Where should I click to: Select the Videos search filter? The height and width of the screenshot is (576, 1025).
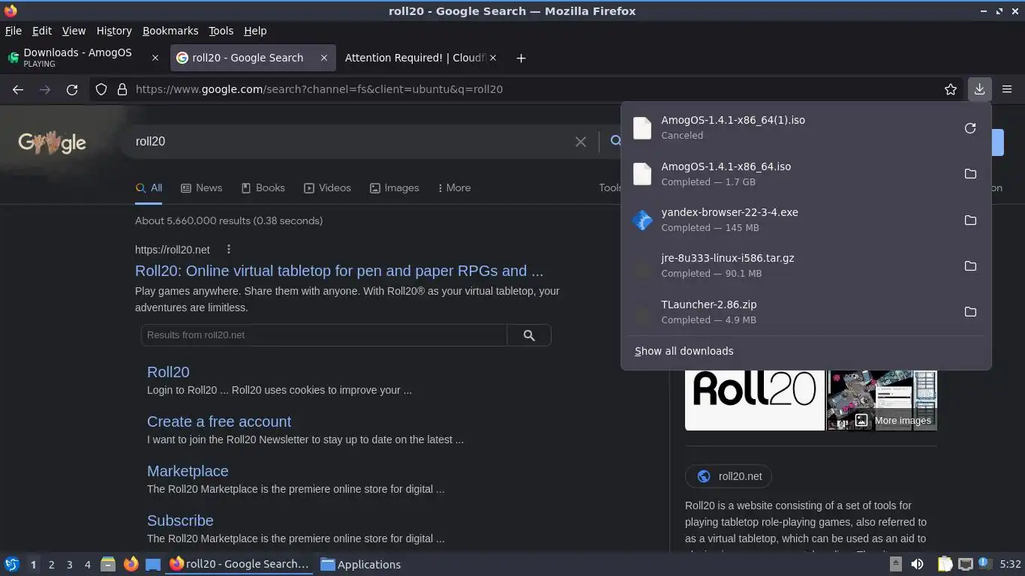pos(327,188)
